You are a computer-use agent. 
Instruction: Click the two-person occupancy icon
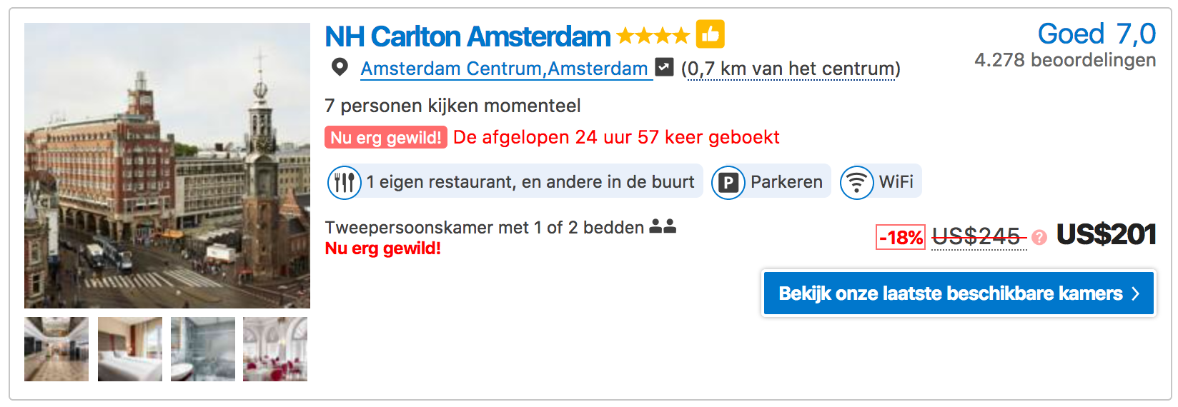coord(663,227)
